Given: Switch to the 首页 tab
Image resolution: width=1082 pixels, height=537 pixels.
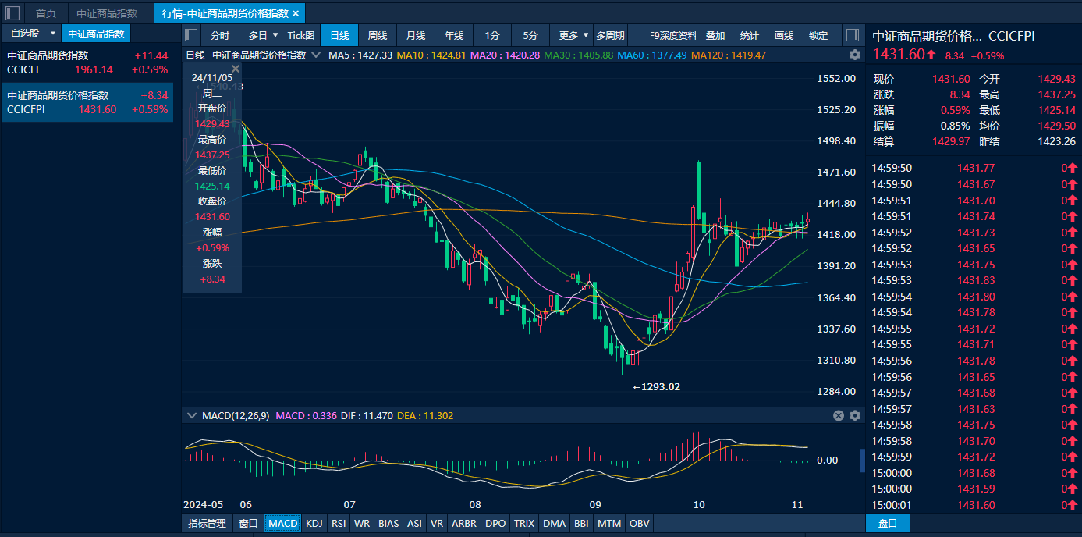Looking at the screenshot, I should (x=46, y=13).
